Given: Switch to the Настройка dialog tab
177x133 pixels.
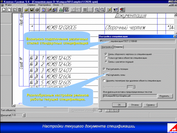Looking at the screenshot, I should [x=107, y=47].
